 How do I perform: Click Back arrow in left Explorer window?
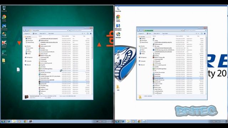[x=24, y=31]
